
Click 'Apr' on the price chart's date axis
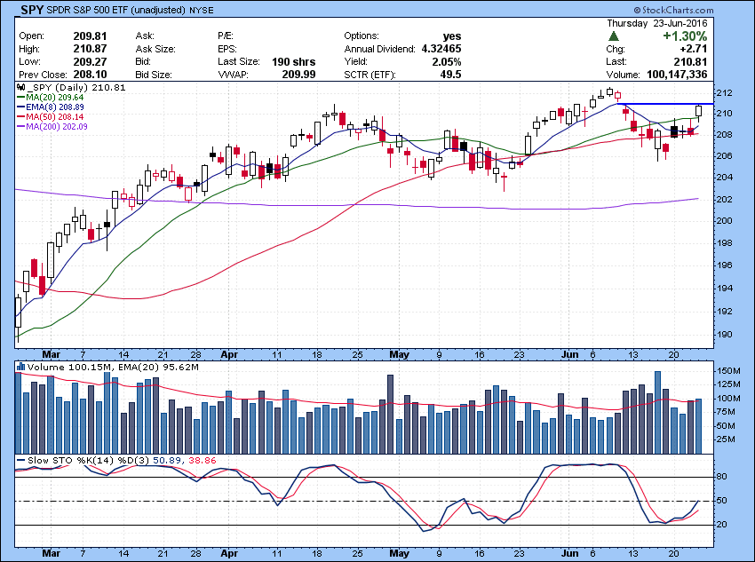click(x=229, y=354)
